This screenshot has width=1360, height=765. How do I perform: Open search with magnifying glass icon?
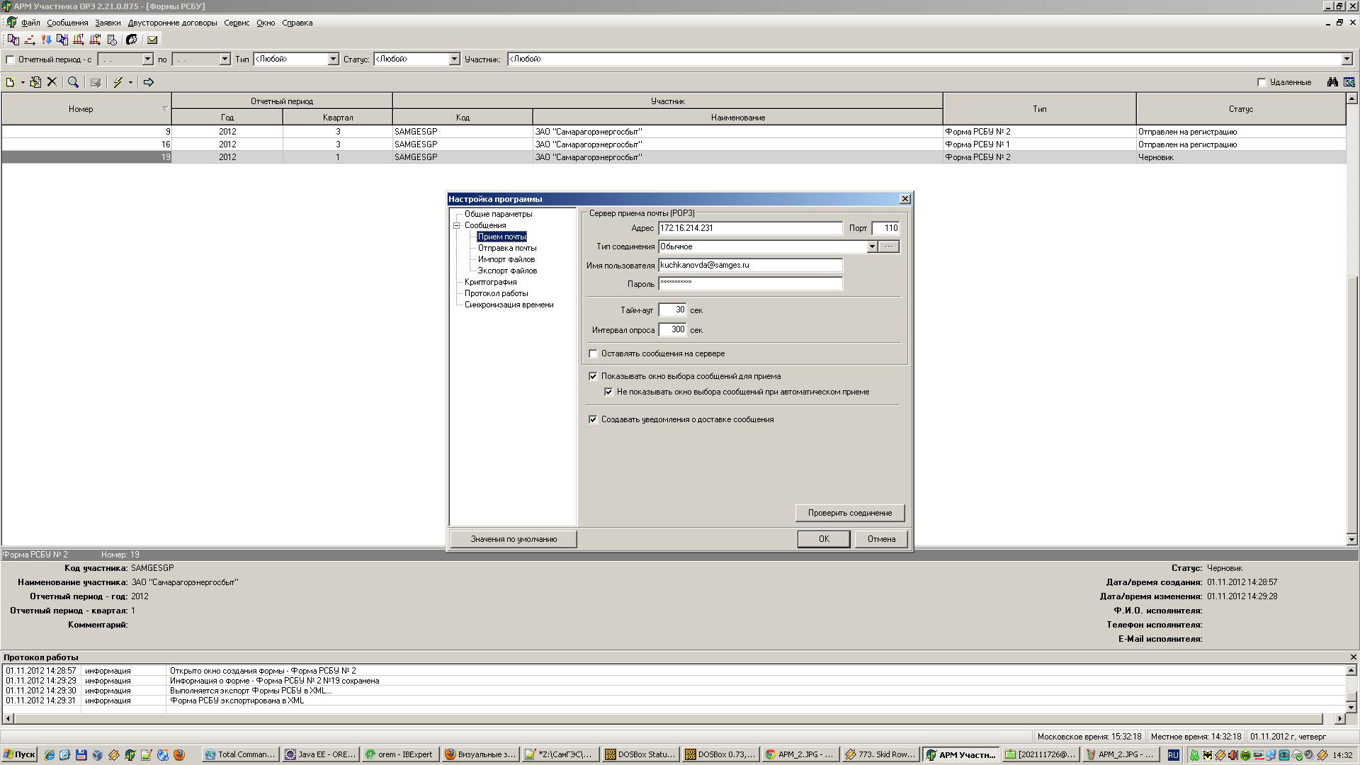[73, 82]
